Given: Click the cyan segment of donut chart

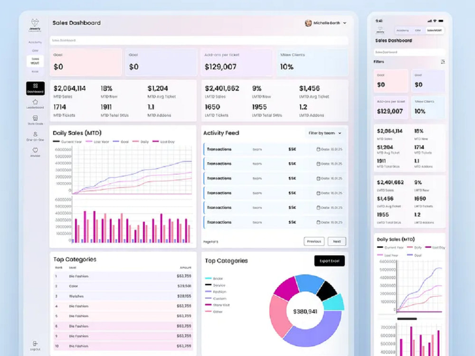Looking at the screenshot, I should pos(334,303).
